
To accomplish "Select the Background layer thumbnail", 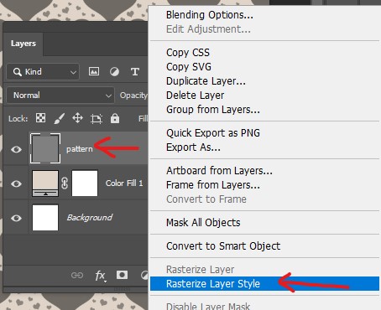I will 45,218.
